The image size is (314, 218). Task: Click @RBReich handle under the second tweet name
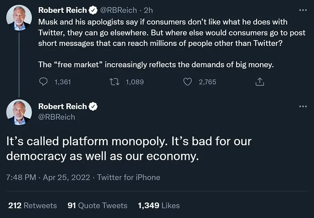[x=57, y=117]
